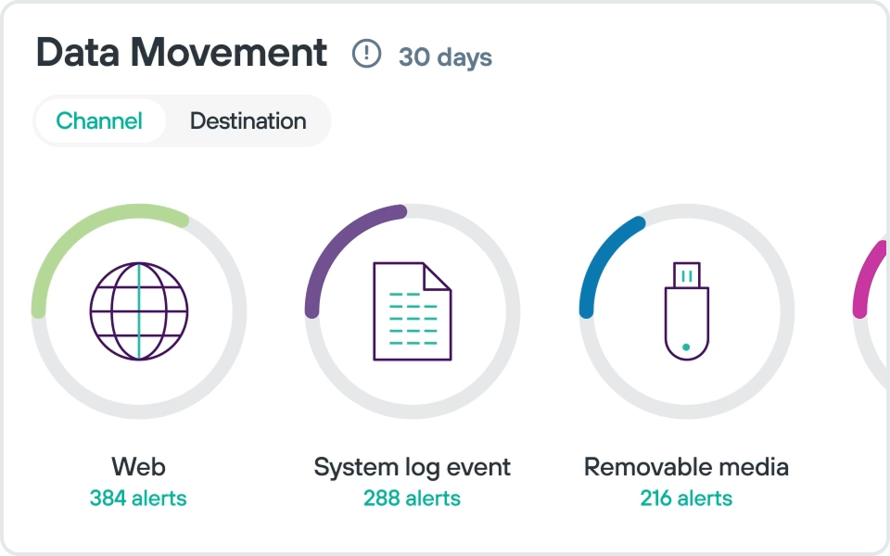890x556 pixels.
Task: Switch to the Destination tab
Action: click(x=248, y=121)
